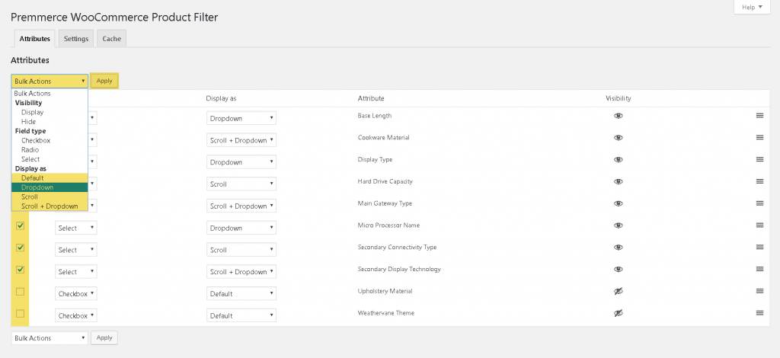Click drag handle icon for Base Length

tap(759, 115)
